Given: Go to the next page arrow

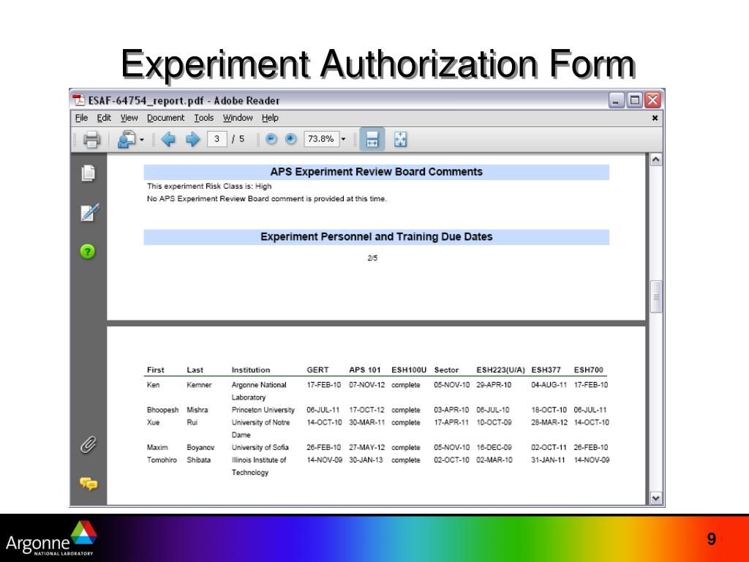Looking at the screenshot, I should pos(192,140).
